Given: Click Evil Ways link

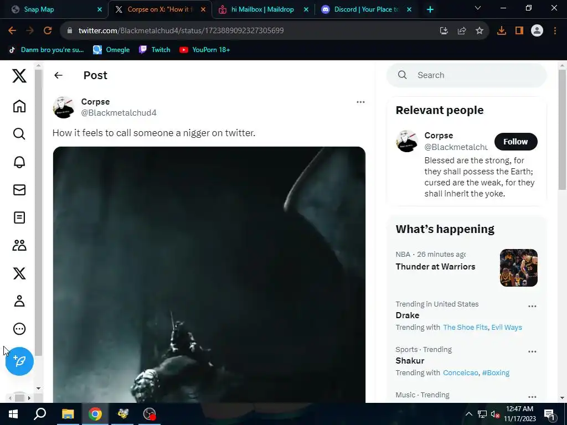Looking at the screenshot, I should (507, 328).
